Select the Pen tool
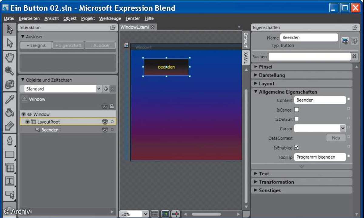The width and height of the screenshot is (364, 218). click(x=9, y=141)
